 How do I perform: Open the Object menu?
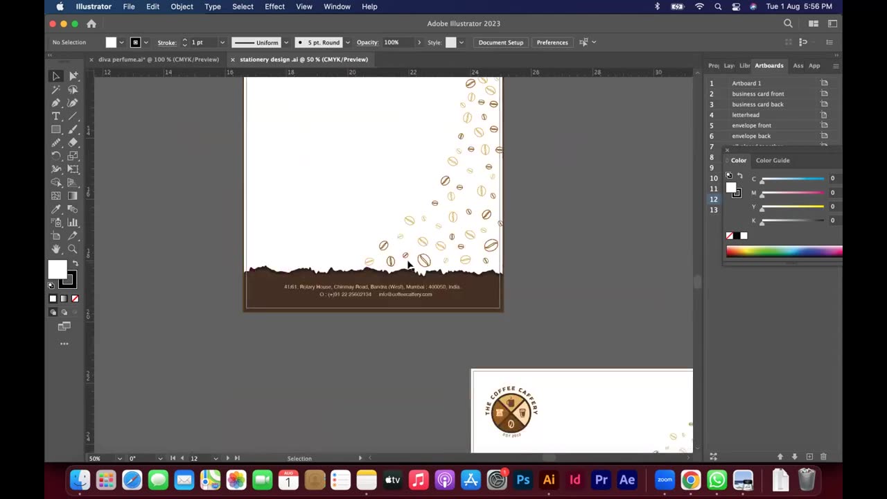[182, 7]
